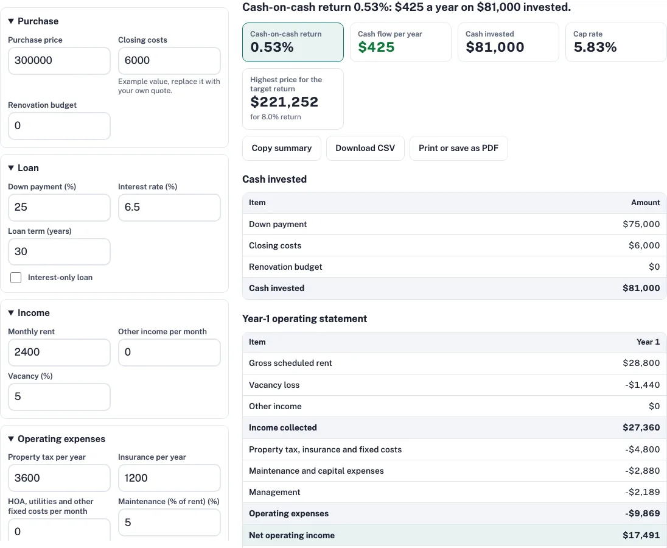Click the Year-1 operating statement heading
Viewport: 667px width, 548px height.
tap(304, 318)
